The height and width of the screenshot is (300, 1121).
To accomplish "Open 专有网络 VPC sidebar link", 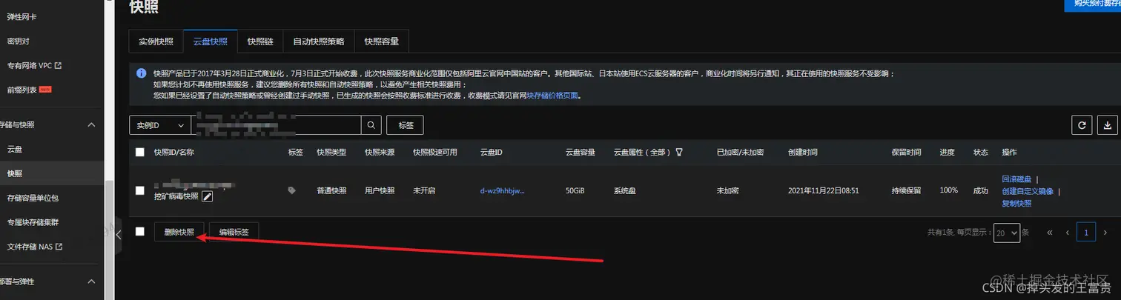I will pos(34,65).
